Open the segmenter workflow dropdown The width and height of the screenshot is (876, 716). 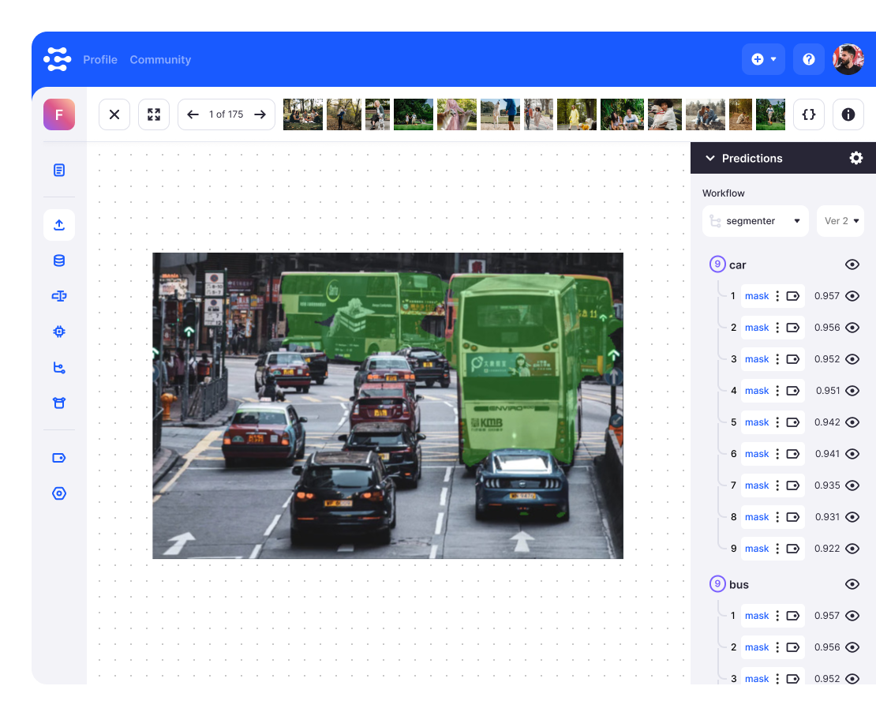755,221
